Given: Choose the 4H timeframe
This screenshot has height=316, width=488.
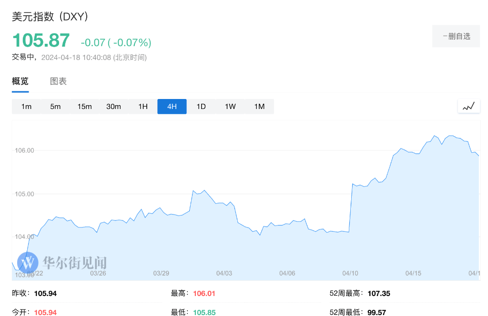Looking at the screenshot, I should coord(172,107).
